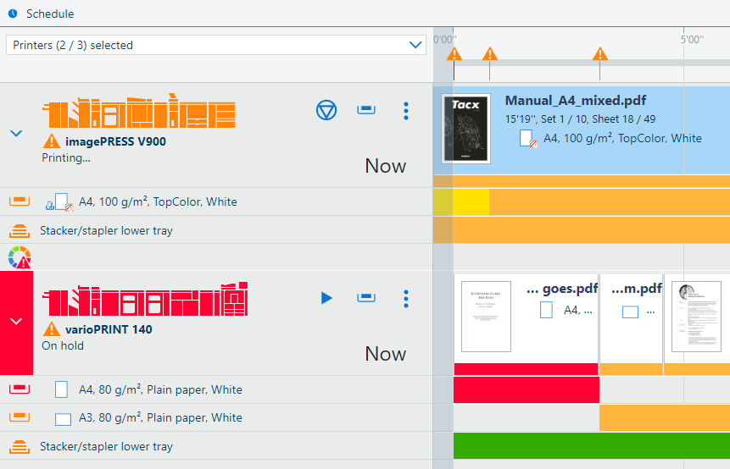
Task: Click the Schedule clock icon
Action: (13, 14)
